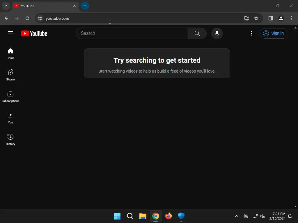
Task: Click the YouTube logo
Action: [34, 33]
